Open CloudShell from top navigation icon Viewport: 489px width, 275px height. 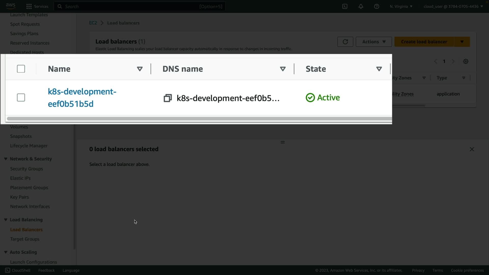coord(345,6)
